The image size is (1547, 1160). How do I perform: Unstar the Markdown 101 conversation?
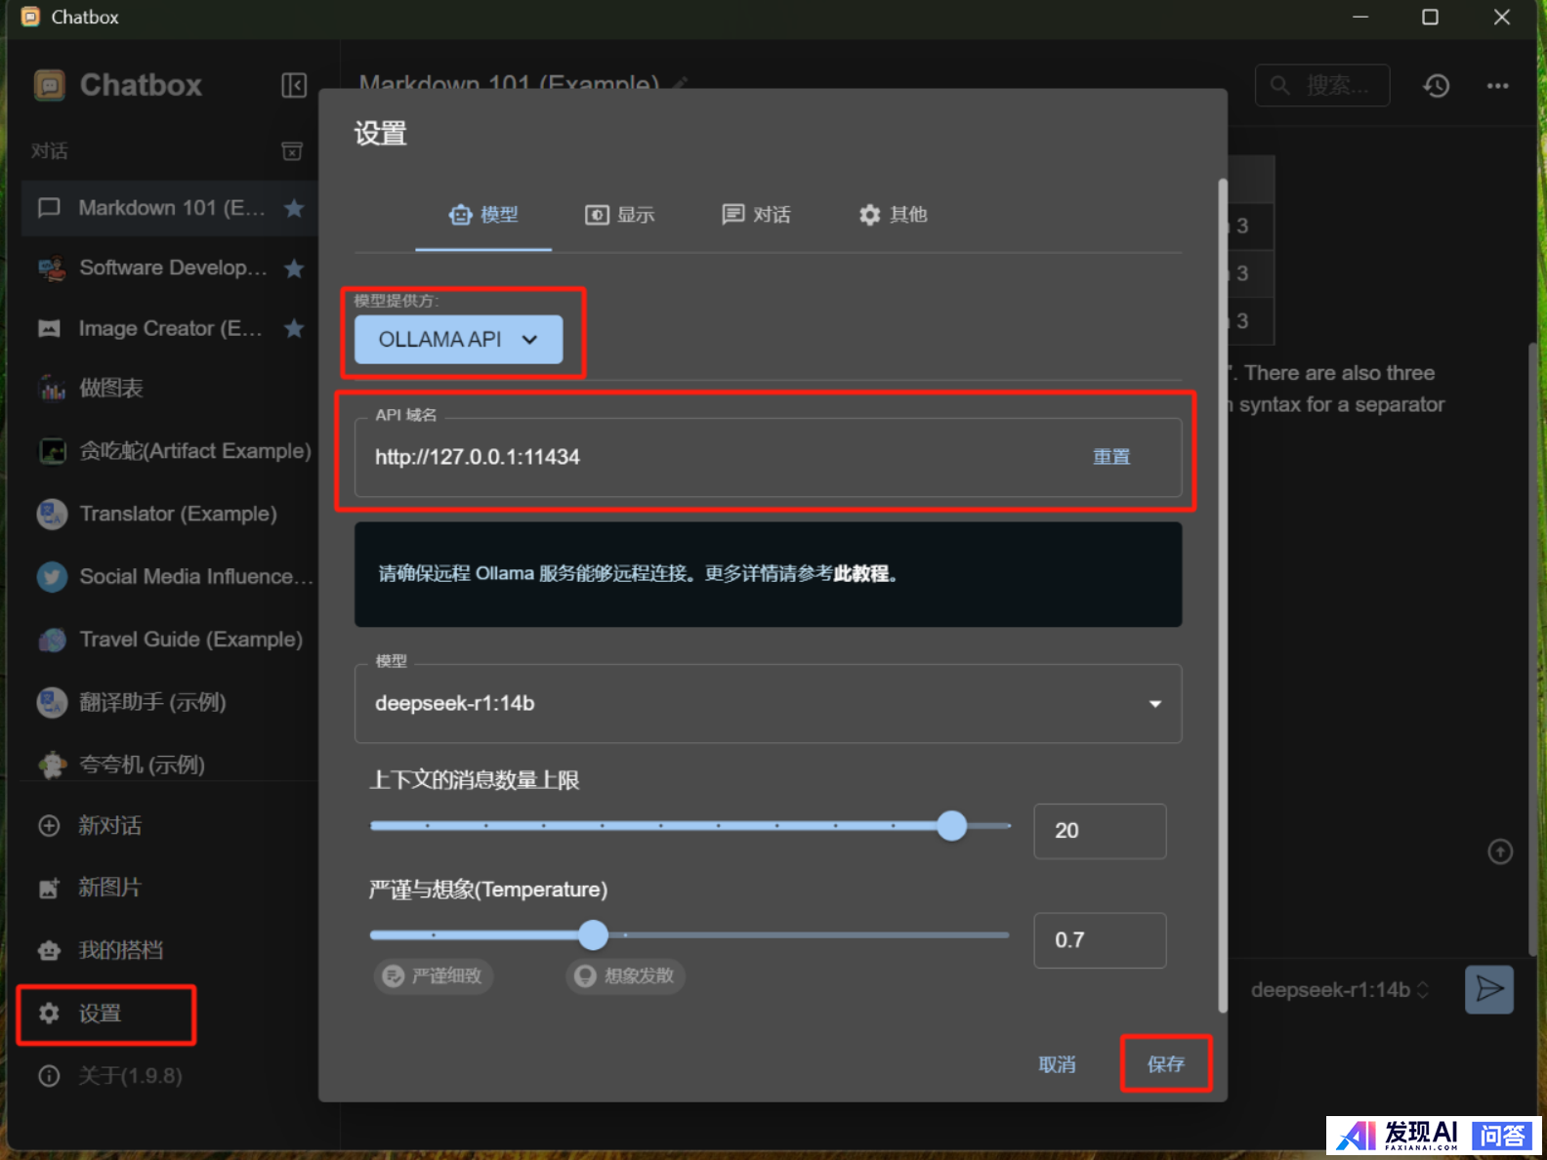coord(294,208)
